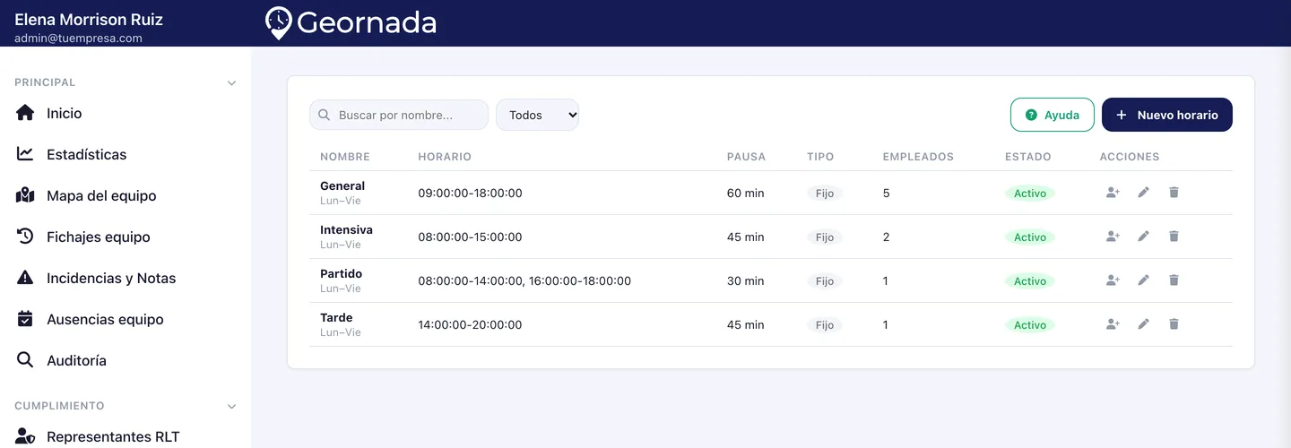Screen dimensions: 1291x448
Task: Click the Geornada clock-pin logo
Action: point(279,22)
